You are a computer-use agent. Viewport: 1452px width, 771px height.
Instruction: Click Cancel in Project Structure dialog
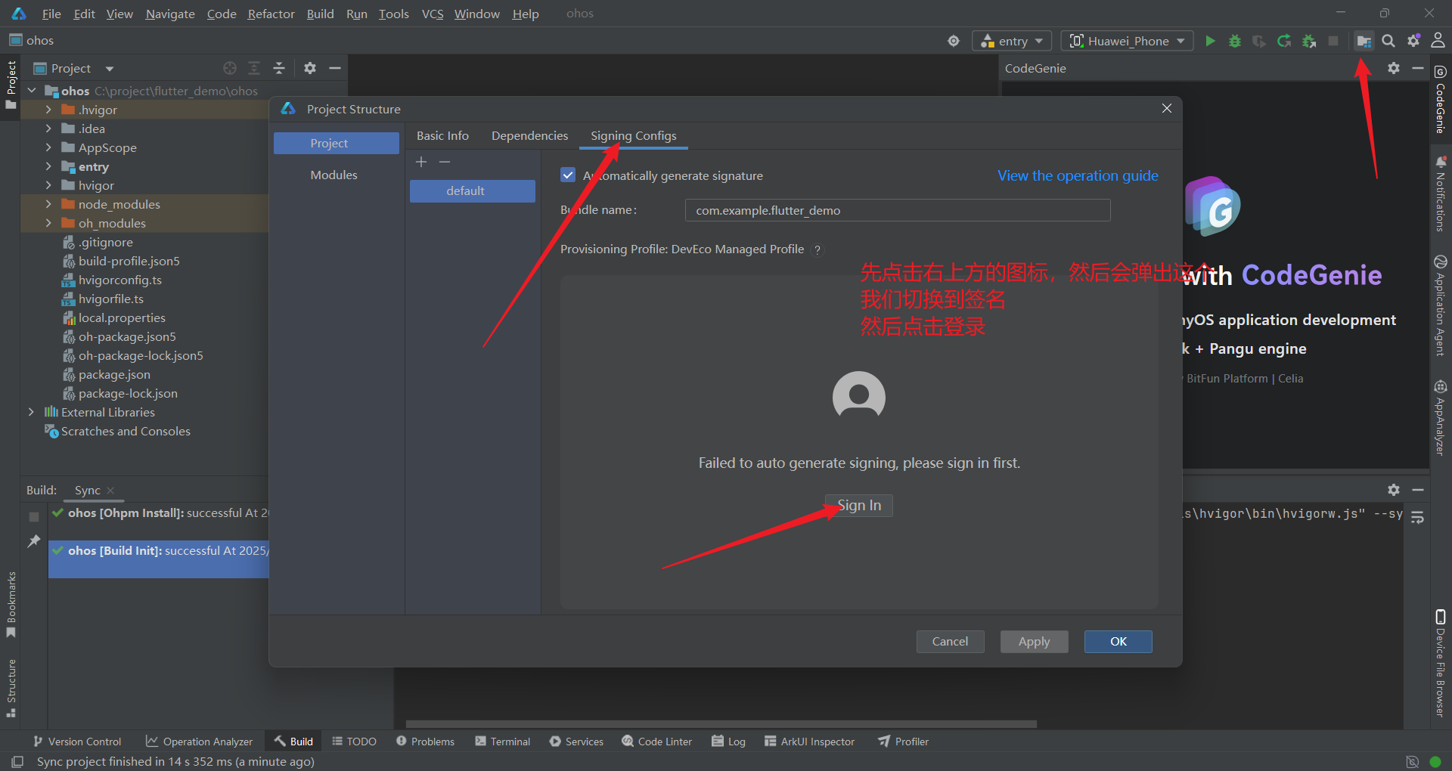point(950,641)
